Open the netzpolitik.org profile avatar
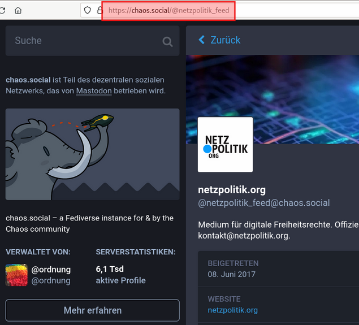The width and height of the screenshot is (359, 325). point(225,145)
